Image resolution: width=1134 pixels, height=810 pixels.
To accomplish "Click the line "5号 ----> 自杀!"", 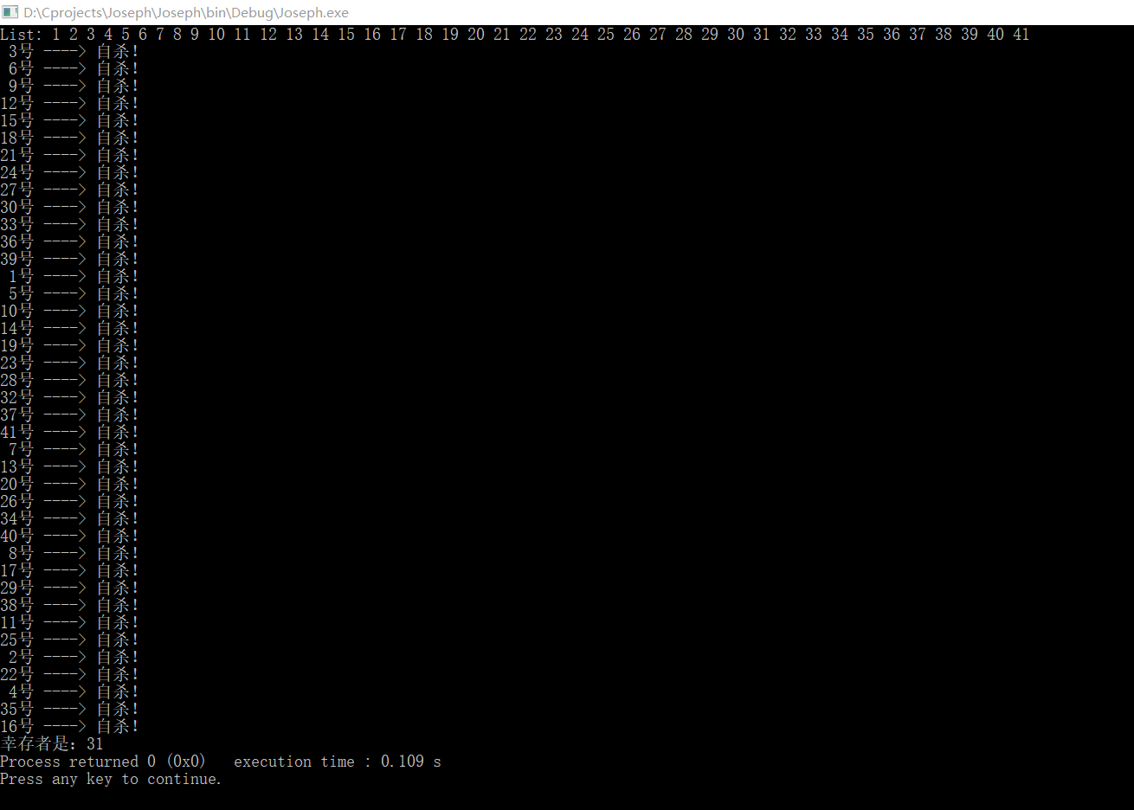I will (x=74, y=293).
